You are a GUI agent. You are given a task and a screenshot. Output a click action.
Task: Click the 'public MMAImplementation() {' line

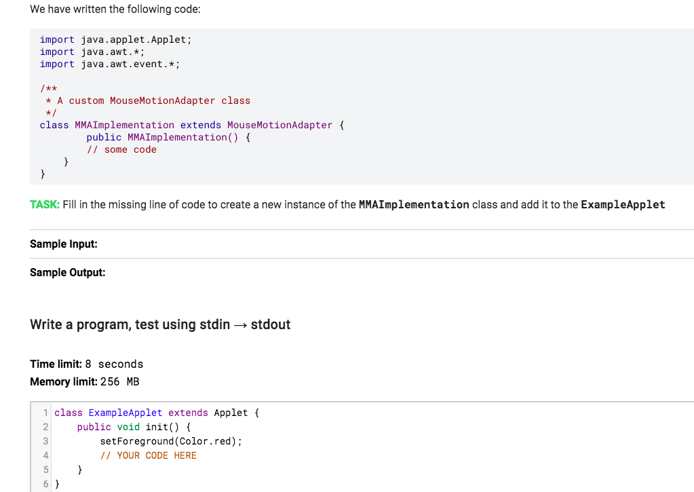point(168,137)
